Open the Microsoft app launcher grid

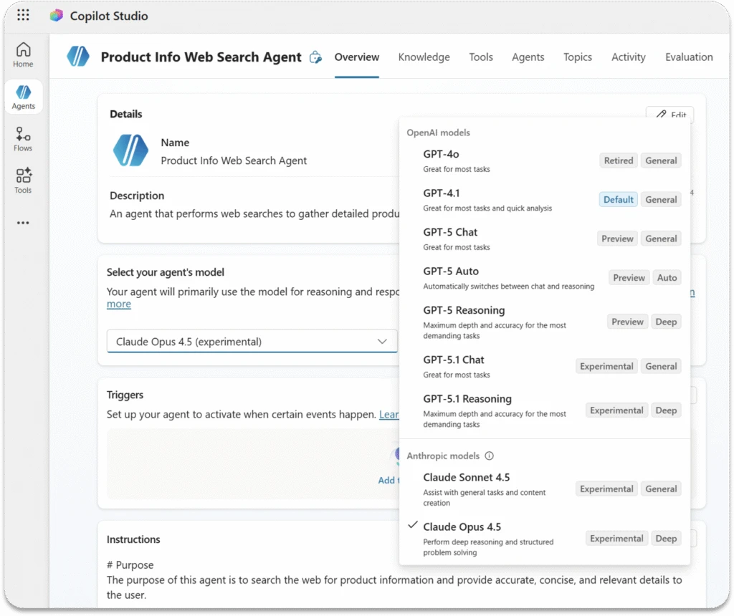click(22, 15)
